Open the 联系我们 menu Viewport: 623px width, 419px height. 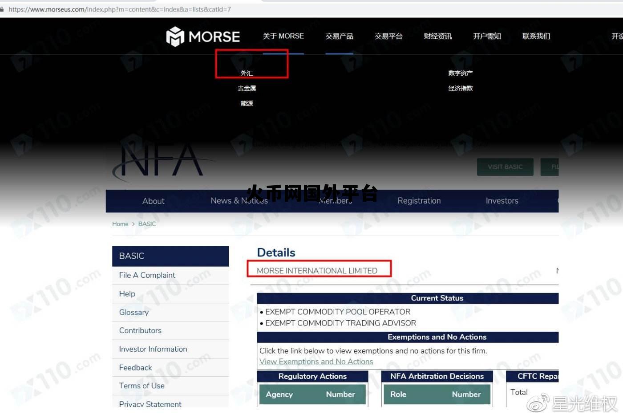coord(536,36)
